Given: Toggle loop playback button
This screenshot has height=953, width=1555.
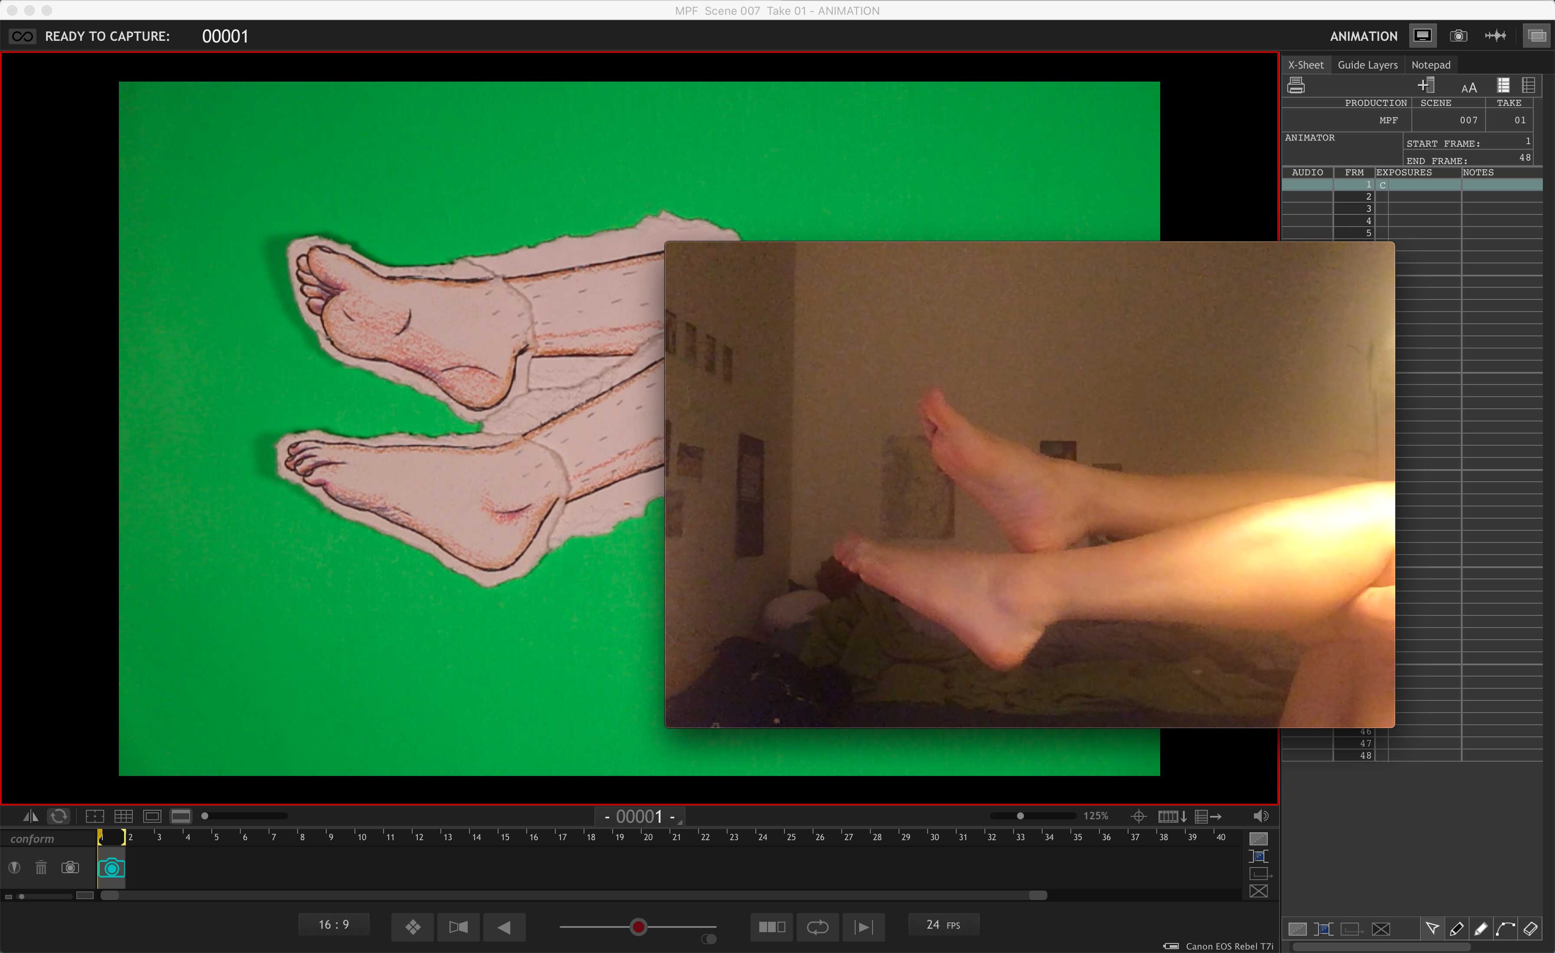Looking at the screenshot, I should click(x=817, y=927).
